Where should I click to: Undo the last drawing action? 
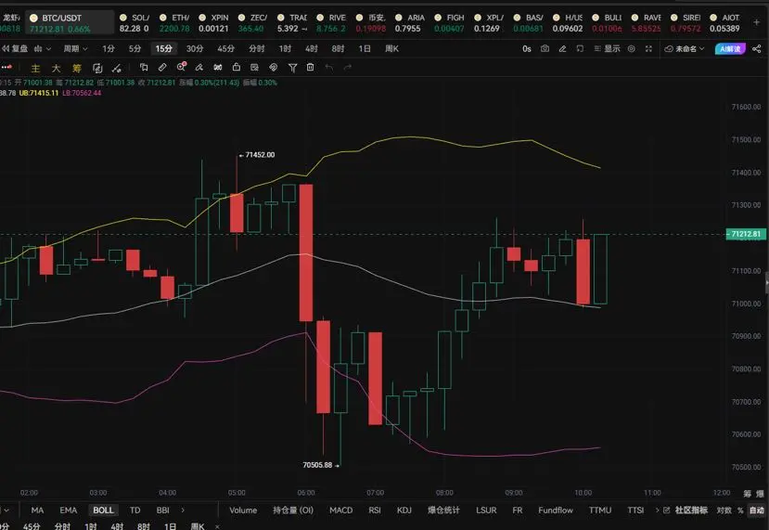pyautogui.click(x=329, y=67)
